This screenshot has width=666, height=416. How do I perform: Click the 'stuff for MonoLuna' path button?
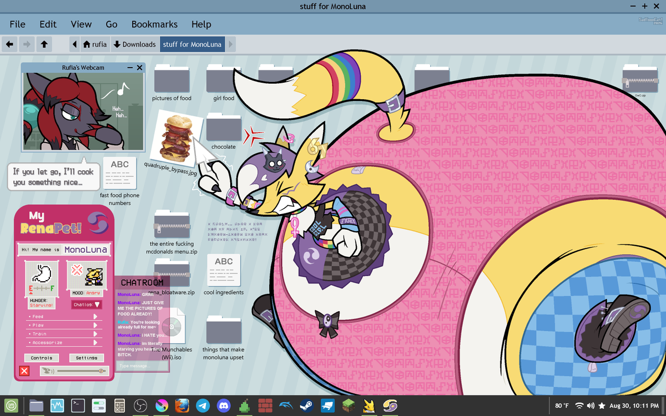(x=192, y=44)
